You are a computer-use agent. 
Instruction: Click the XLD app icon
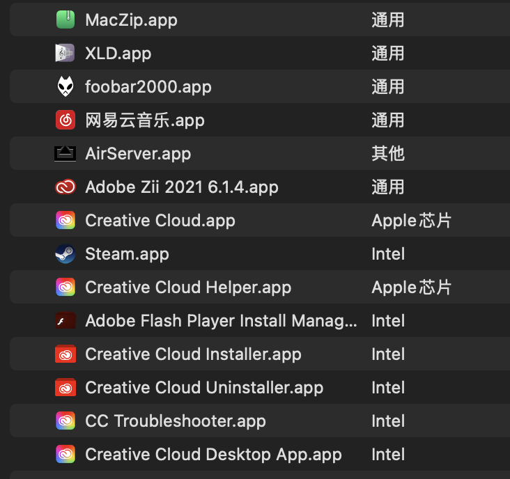tap(65, 54)
